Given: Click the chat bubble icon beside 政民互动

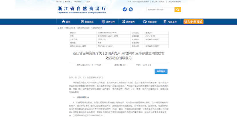Looking at the screenshot, I should click(145, 22).
